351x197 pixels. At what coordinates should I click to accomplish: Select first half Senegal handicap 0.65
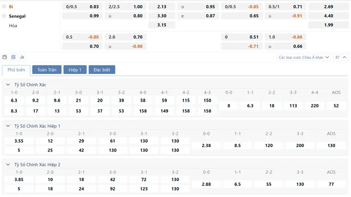(x=242, y=16)
